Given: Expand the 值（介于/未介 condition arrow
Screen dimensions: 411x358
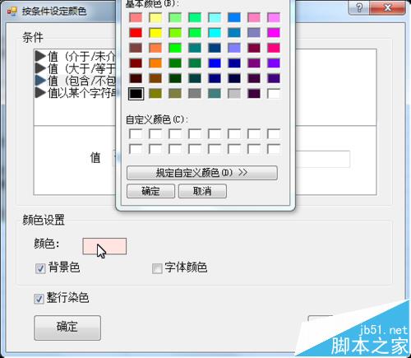Looking at the screenshot, I should pyautogui.click(x=40, y=56).
